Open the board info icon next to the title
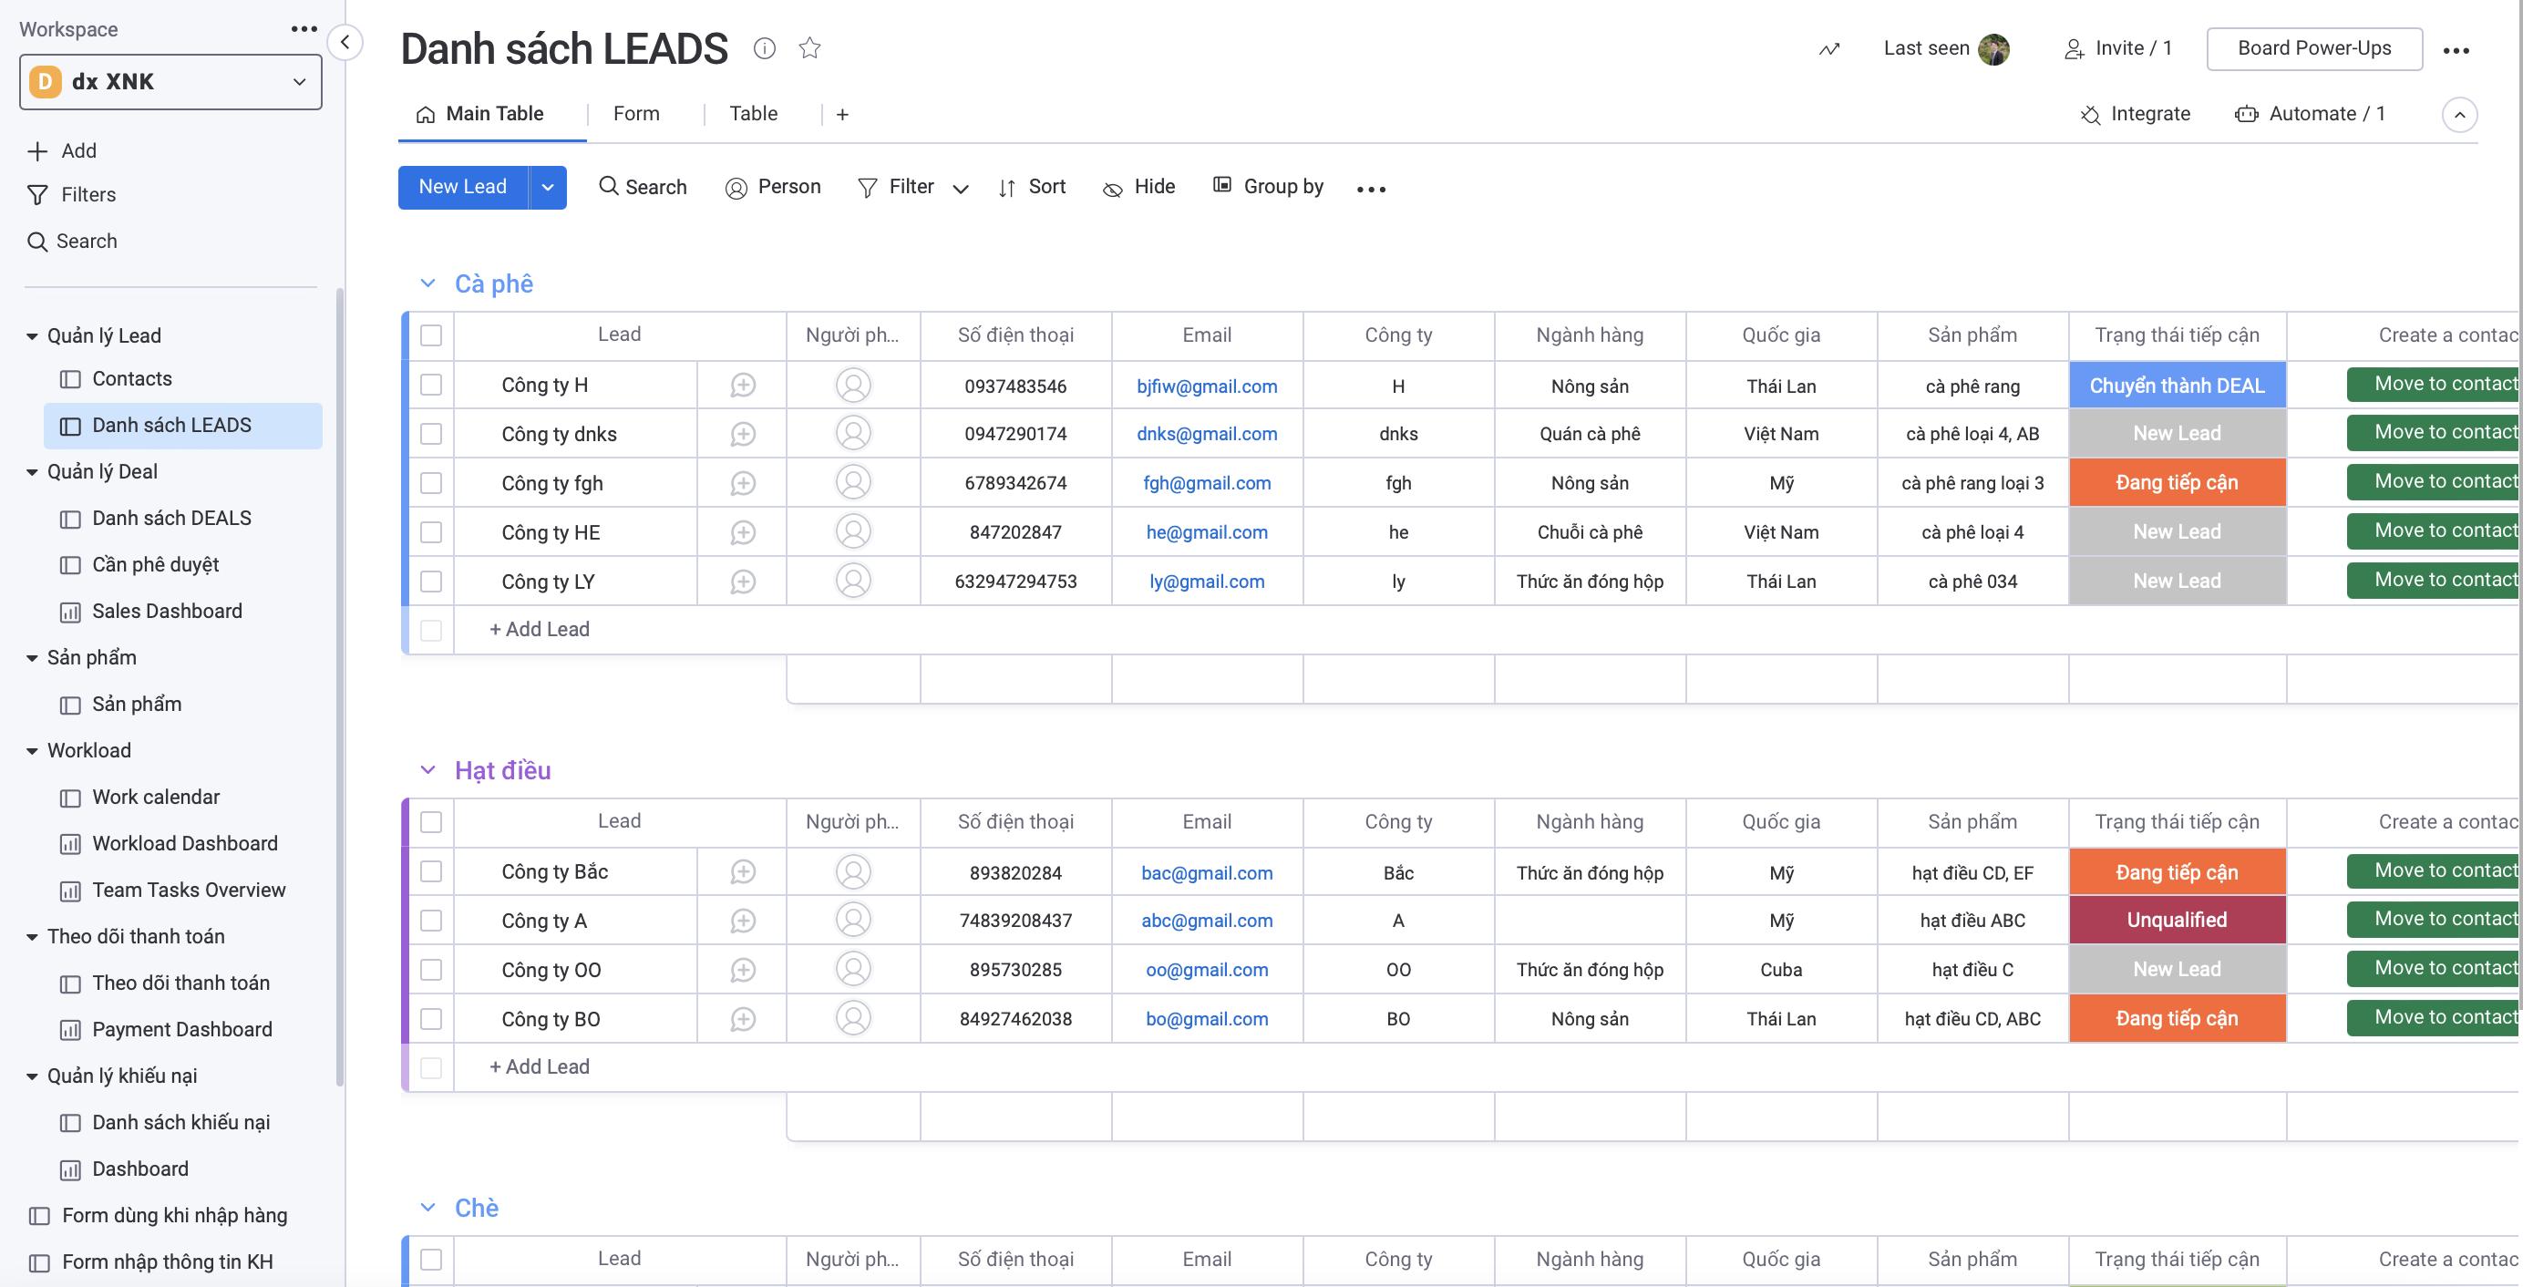This screenshot has width=2523, height=1287. (764, 48)
